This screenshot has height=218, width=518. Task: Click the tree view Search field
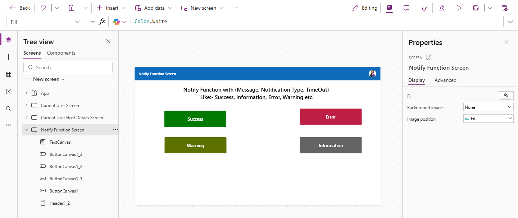68,68
